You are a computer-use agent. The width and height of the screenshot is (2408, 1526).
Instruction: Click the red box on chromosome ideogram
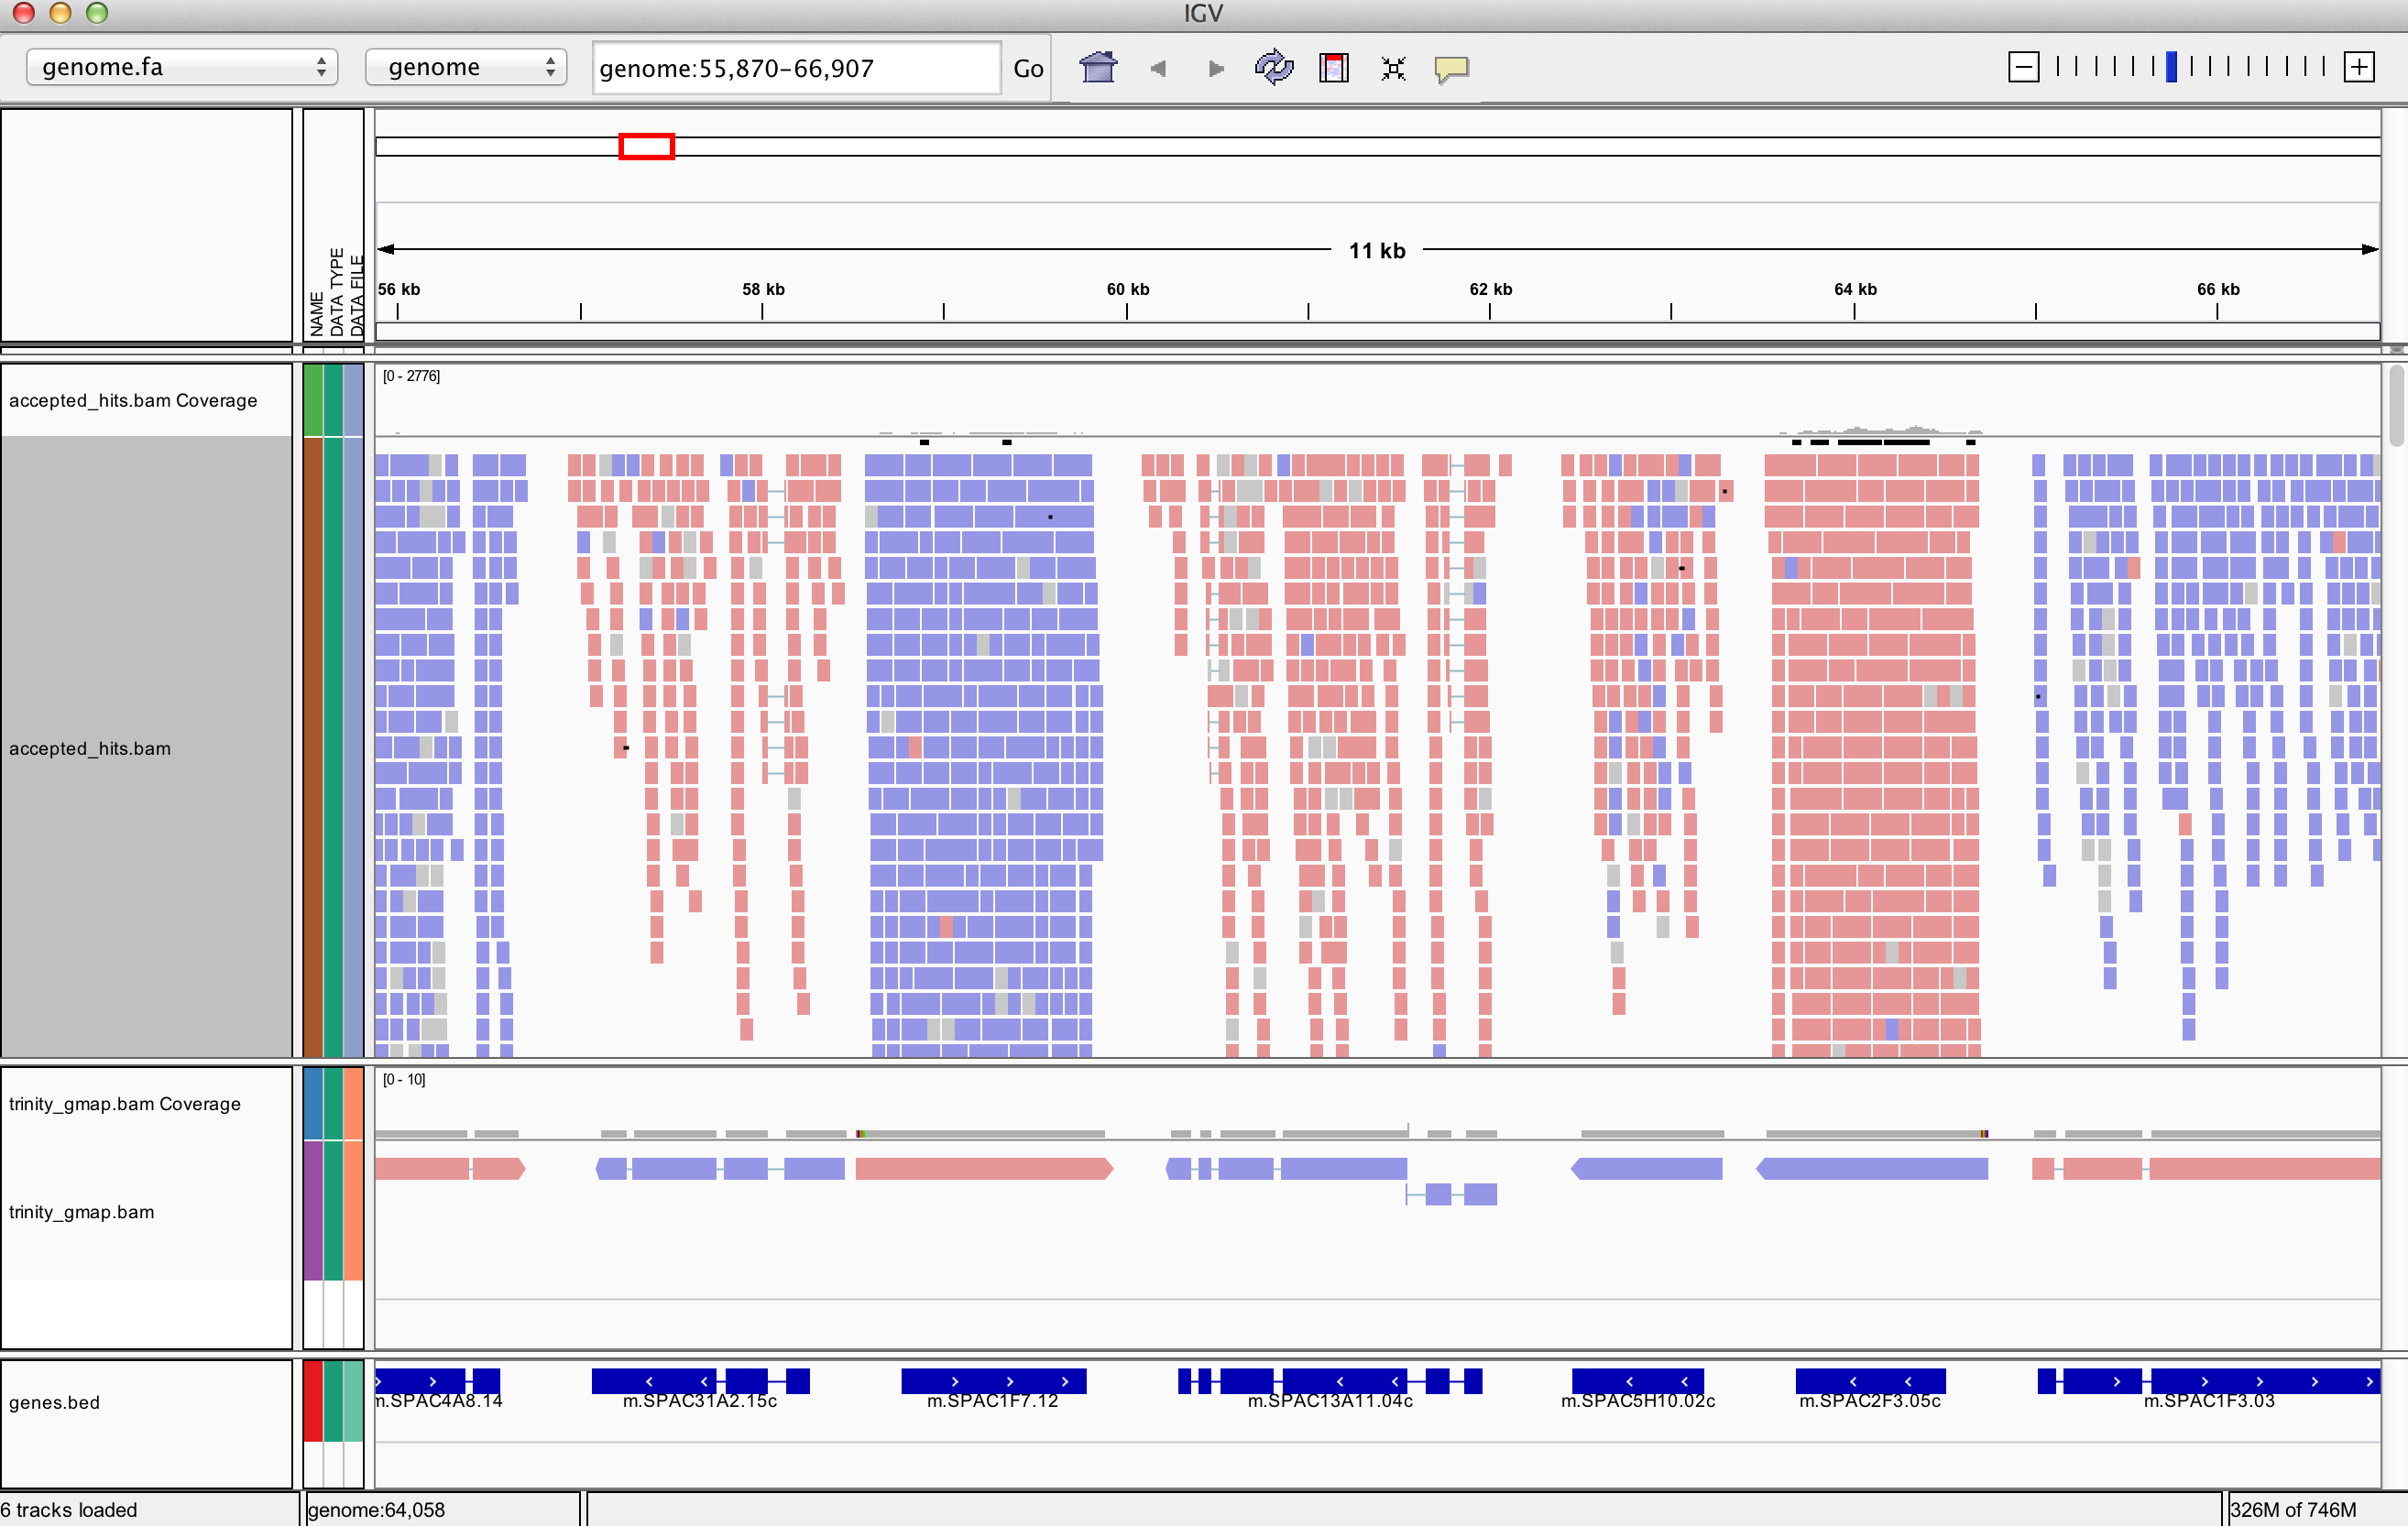pyautogui.click(x=646, y=147)
